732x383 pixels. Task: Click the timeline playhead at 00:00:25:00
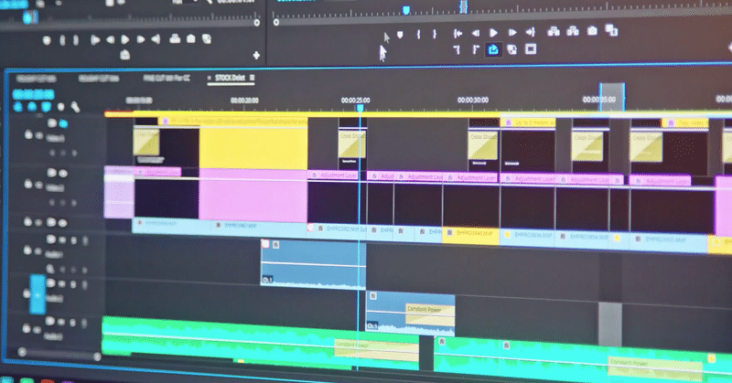(360, 108)
